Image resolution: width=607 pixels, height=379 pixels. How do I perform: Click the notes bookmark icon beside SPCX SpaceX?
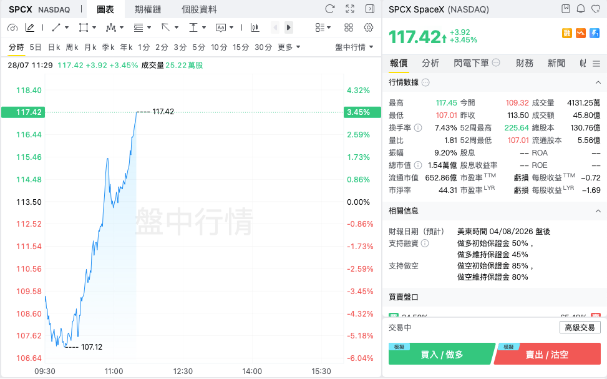point(566,9)
